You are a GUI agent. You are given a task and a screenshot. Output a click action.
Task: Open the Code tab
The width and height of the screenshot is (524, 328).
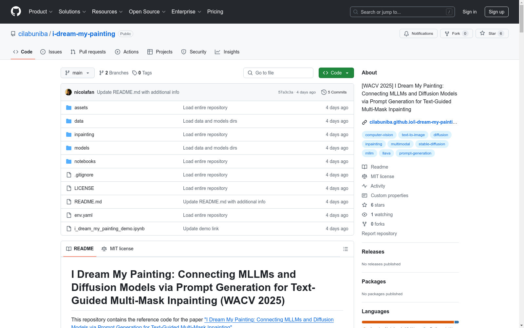tap(23, 52)
